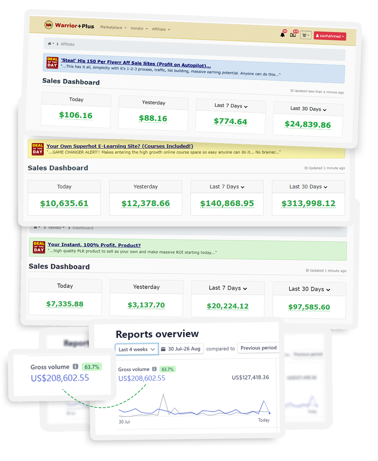Click Gross volume info icon in Reports chart
Screen dimensions: 378x461
(154, 369)
